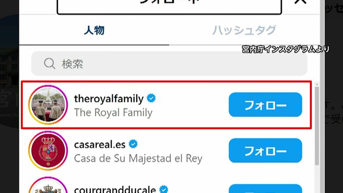This screenshot has width=343, height=193.
Task: Click scrollbar up arrow
Action: tap(317, 85)
